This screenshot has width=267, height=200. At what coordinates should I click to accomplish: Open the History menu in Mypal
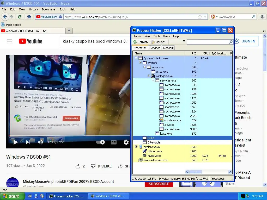coord(33,10)
